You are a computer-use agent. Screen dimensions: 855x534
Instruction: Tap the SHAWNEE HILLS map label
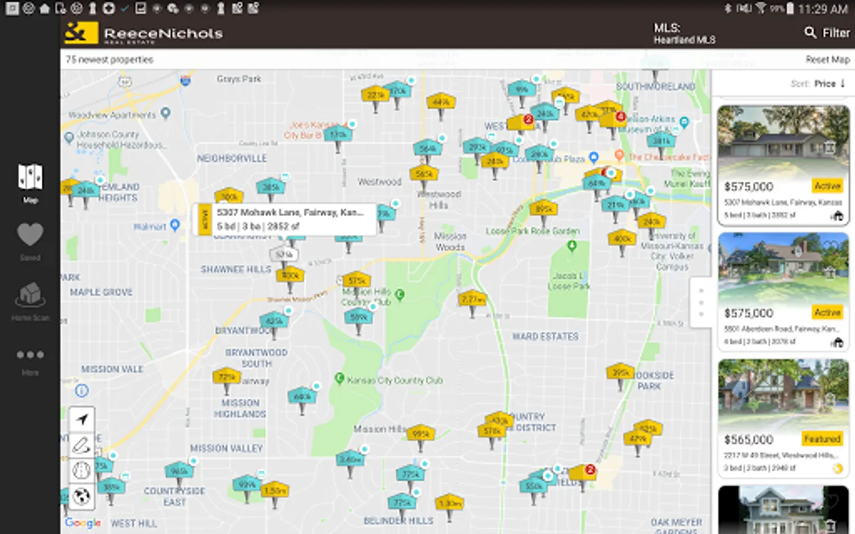[x=236, y=269]
